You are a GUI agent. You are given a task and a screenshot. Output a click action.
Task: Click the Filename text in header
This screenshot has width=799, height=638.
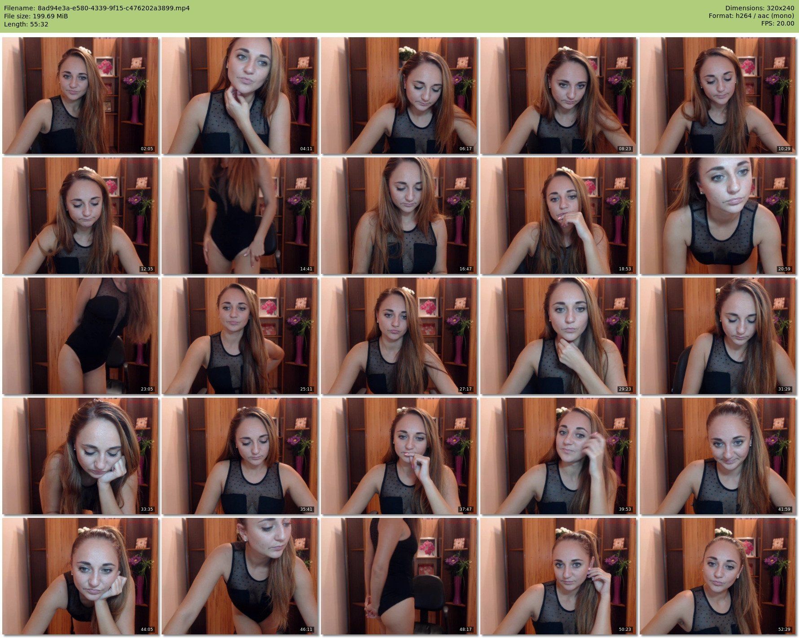97,8
